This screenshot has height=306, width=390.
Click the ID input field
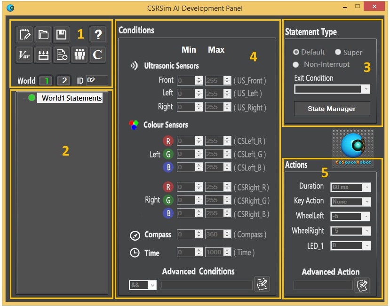(96, 80)
